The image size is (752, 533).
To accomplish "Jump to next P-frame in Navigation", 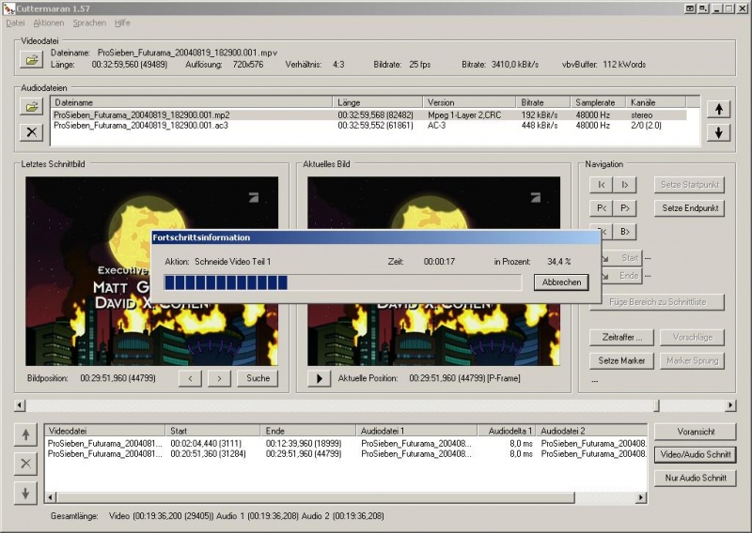I will point(623,208).
